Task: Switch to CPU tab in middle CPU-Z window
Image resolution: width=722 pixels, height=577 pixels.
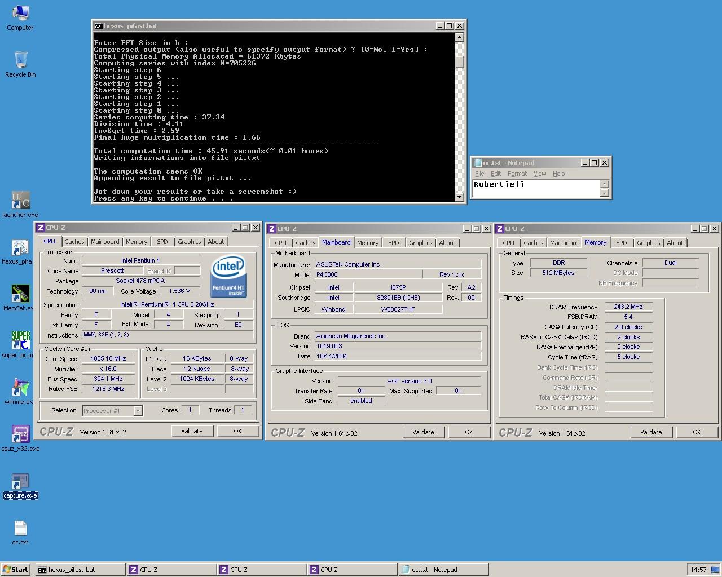Action: click(281, 243)
